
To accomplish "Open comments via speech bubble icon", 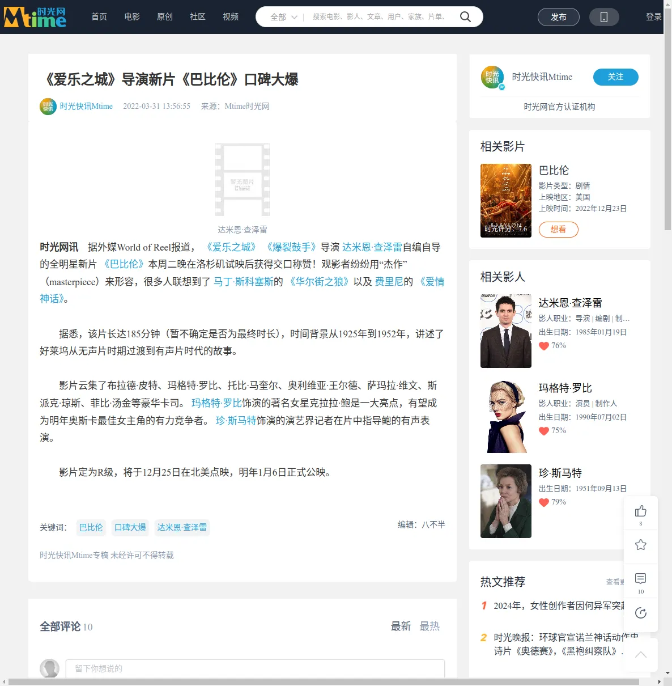I will (641, 579).
